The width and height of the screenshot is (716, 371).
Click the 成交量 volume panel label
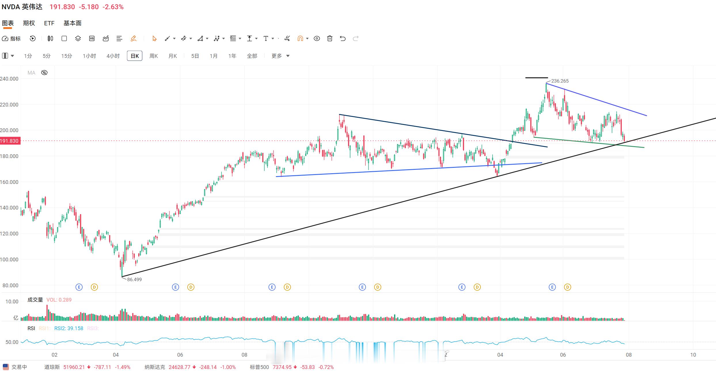35,300
